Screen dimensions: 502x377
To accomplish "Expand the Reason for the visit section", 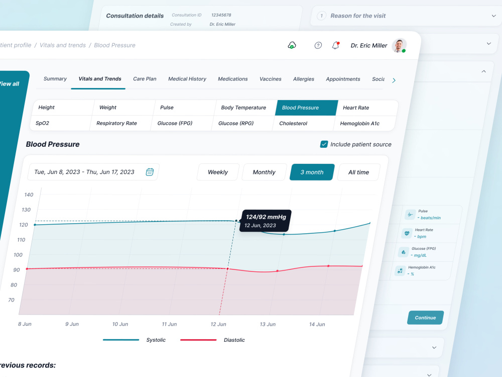I will (x=493, y=16).
